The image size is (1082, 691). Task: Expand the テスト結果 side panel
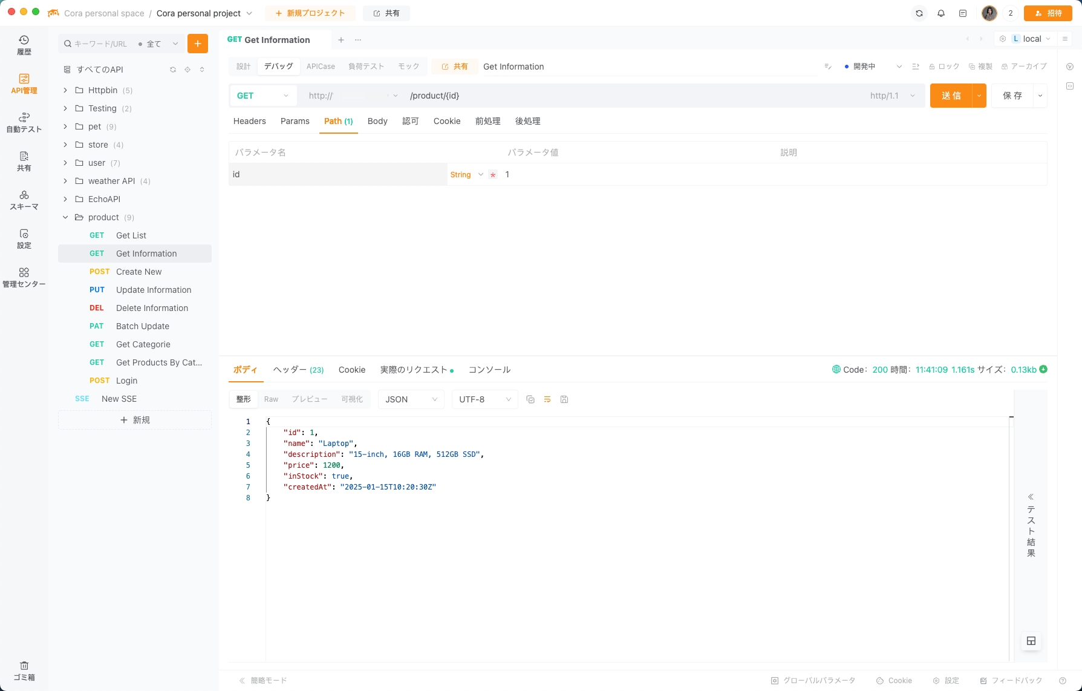pos(1031,525)
